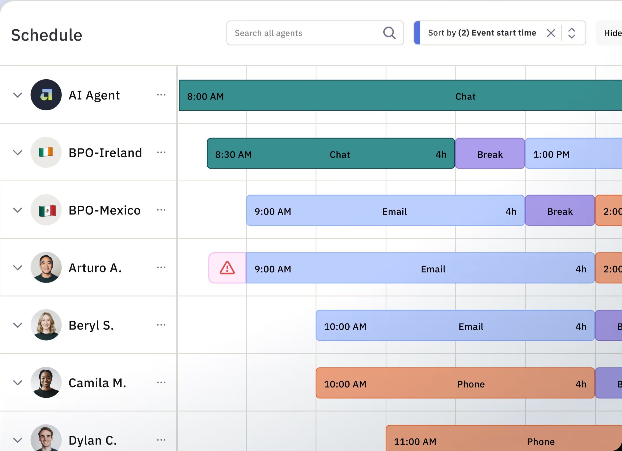The width and height of the screenshot is (622, 451).
Task: Click the search magnifier icon
Action: [389, 33]
